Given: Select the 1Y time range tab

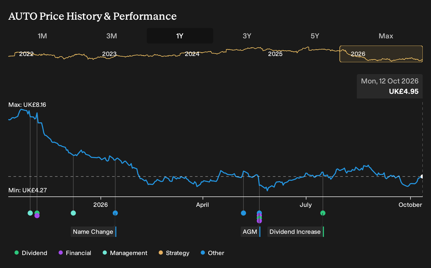Looking at the screenshot, I should (x=180, y=36).
